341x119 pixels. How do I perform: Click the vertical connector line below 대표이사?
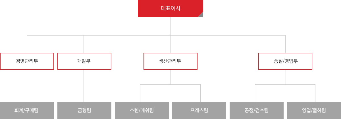tap(170, 26)
